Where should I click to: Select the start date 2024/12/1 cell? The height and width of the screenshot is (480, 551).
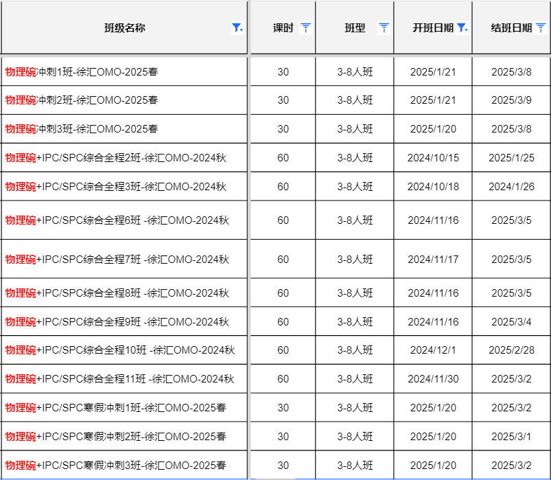tap(433, 350)
